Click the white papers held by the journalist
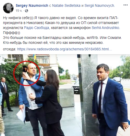Image resolution: width=130 pixels, height=136 pixels. click(21, 113)
